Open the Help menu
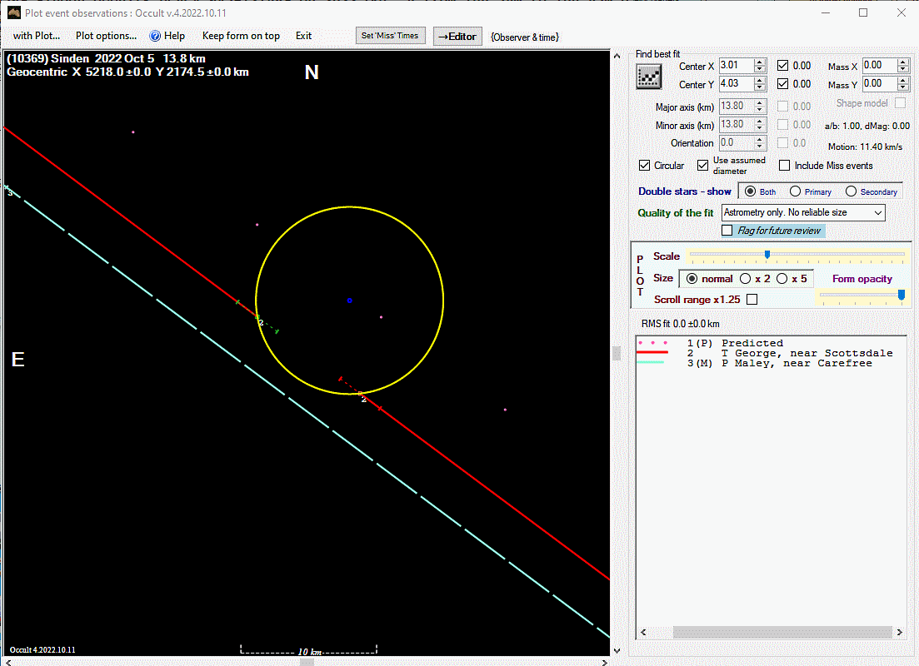Screen dimensions: 919x666 click(x=174, y=36)
